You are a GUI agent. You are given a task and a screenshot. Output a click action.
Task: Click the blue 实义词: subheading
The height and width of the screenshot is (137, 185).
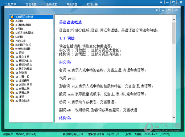point(65,62)
